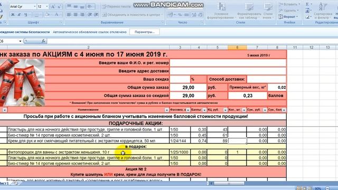This screenshot has width=338, height=190.
Task: Align cell text to the top
Action: pos(69,6)
